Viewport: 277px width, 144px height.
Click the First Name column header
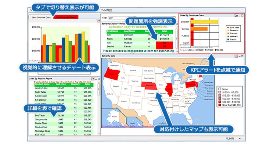112,31
